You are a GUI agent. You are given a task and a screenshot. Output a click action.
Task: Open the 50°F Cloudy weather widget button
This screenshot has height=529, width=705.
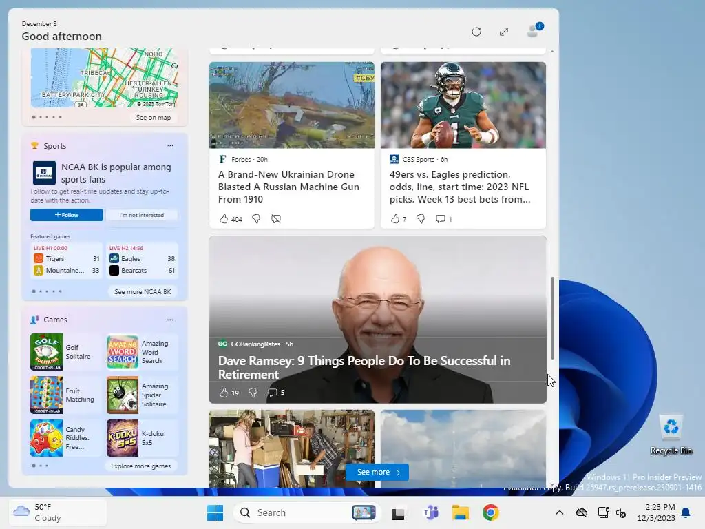(58, 512)
